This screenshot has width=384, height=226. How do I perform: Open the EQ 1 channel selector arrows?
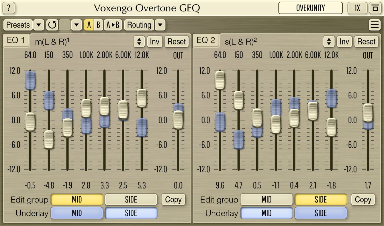click(x=139, y=42)
